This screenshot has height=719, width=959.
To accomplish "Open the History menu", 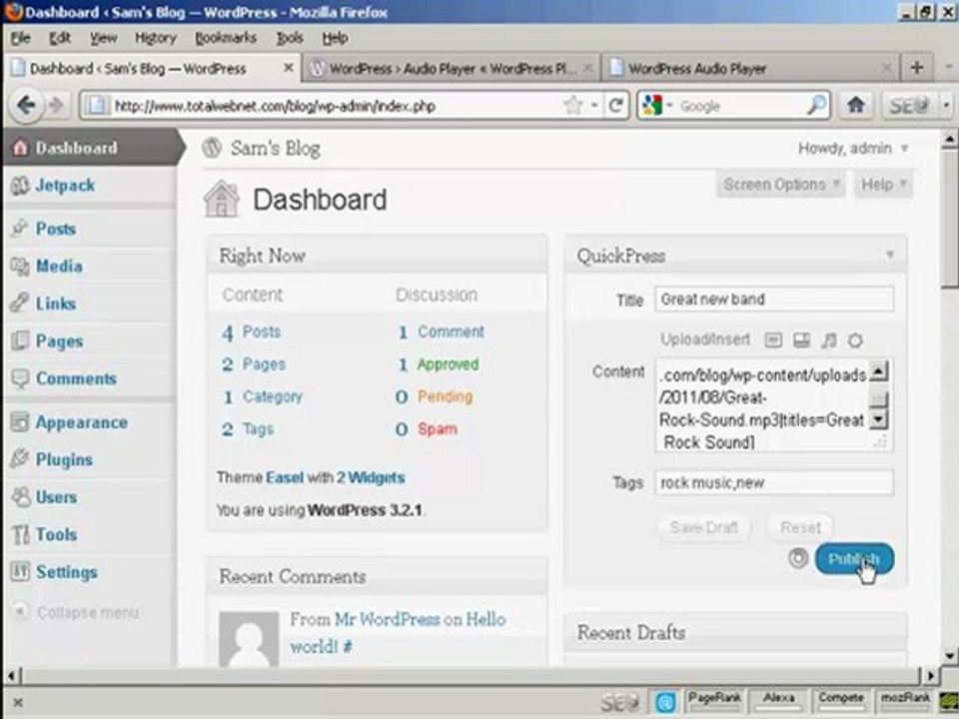I will tap(156, 38).
